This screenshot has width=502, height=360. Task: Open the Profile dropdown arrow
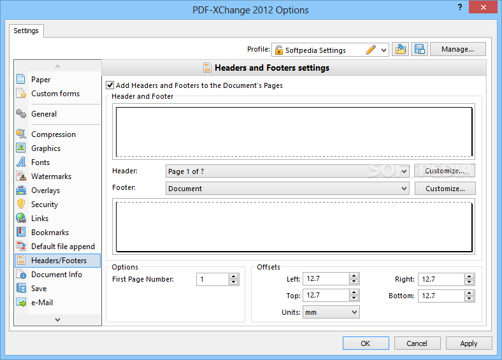tap(384, 50)
